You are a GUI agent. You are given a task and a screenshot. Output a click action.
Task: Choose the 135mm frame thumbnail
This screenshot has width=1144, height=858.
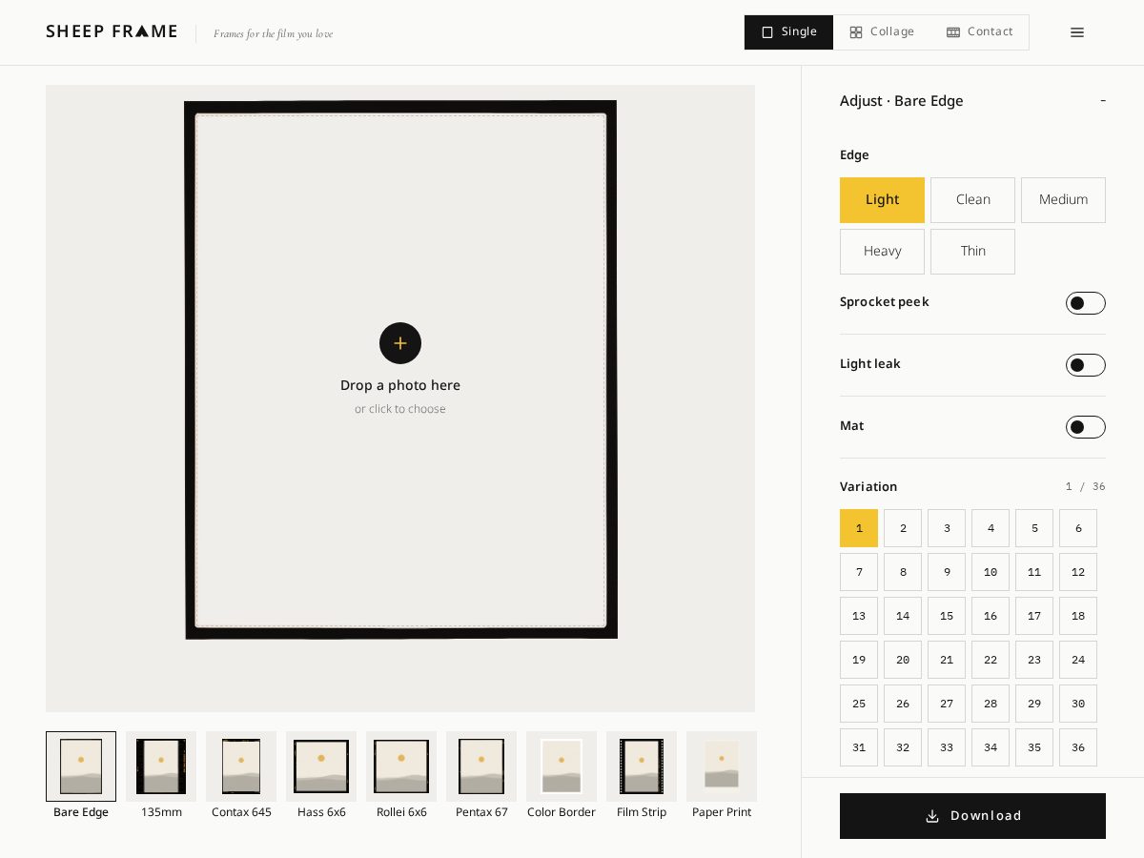pos(161,766)
